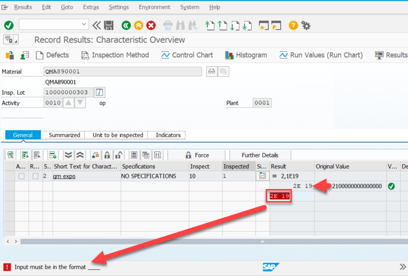Open the Settings menu
This screenshot has width=408, height=276.
[x=119, y=7]
